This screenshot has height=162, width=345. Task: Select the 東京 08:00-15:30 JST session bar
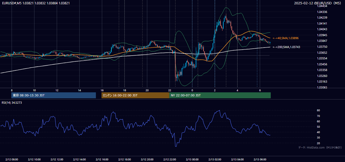point(53,95)
